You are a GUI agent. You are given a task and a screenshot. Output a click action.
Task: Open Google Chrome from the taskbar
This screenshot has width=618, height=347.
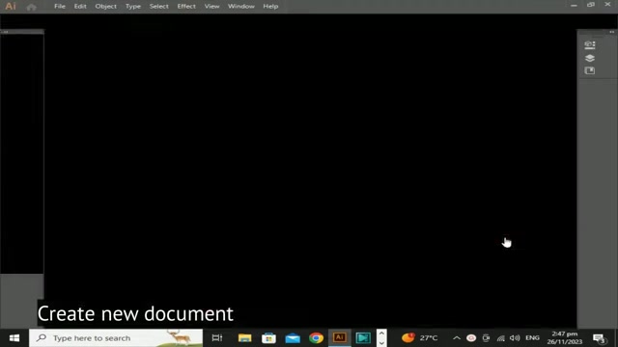316,338
